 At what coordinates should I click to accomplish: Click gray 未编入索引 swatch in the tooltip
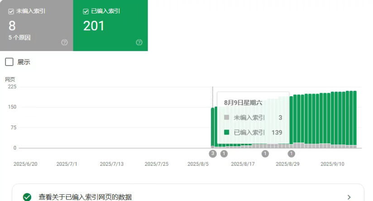tap(226, 117)
